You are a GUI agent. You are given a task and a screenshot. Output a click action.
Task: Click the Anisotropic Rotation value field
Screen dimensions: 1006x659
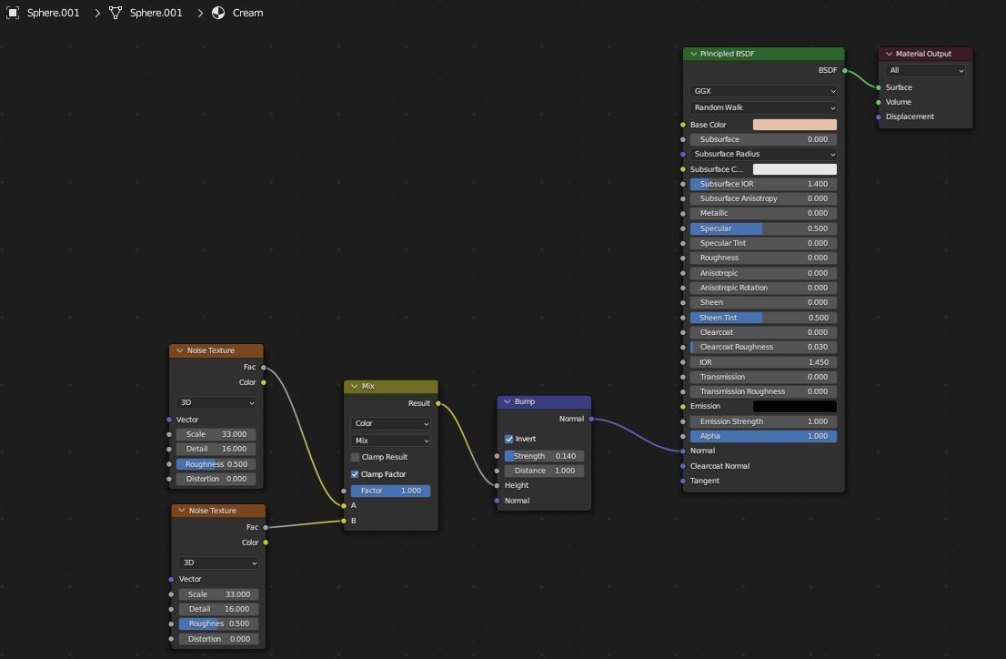763,288
